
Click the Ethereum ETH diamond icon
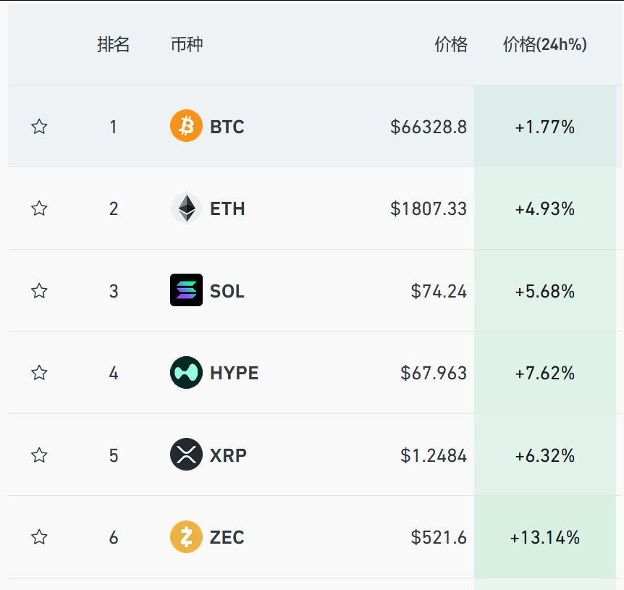click(186, 208)
